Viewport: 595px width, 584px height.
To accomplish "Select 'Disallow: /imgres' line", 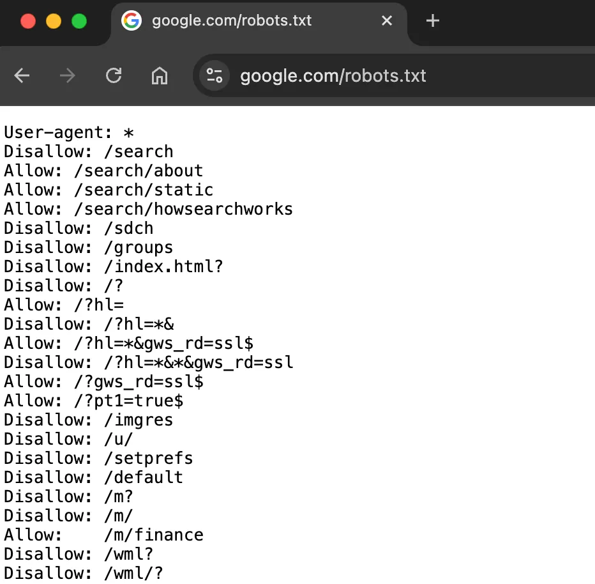I will coord(88,420).
